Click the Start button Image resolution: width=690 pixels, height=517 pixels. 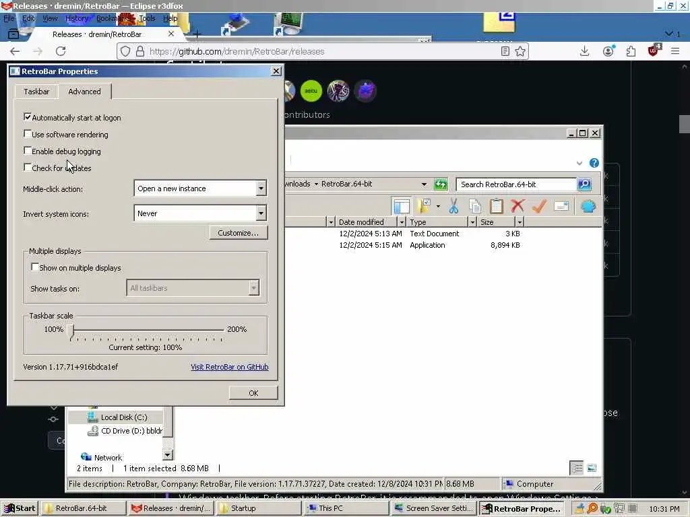(20, 509)
